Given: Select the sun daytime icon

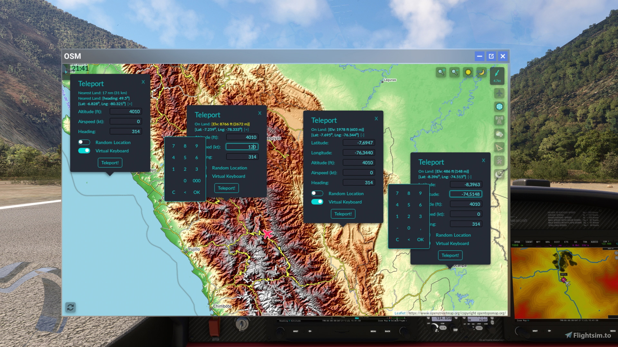Looking at the screenshot, I should [x=468, y=72].
